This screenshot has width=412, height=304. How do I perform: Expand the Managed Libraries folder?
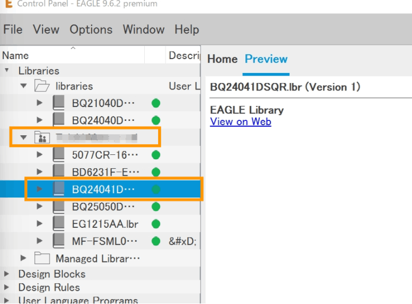click(x=23, y=258)
